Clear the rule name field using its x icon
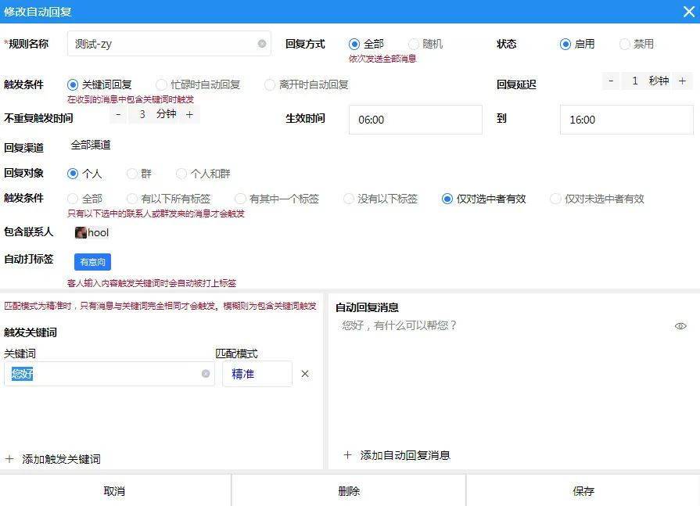Image resolution: width=700 pixels, height=506 pixels. (261, 44)
